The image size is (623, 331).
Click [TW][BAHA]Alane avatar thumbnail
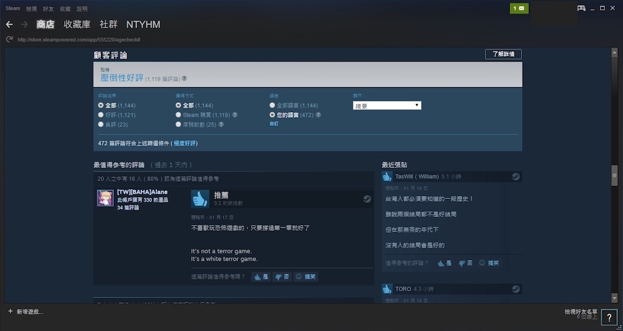[x=105, y=198]
